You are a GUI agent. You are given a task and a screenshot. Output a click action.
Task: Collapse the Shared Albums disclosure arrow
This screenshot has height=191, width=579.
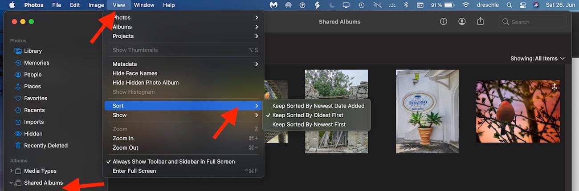click(x=11, y=183)
